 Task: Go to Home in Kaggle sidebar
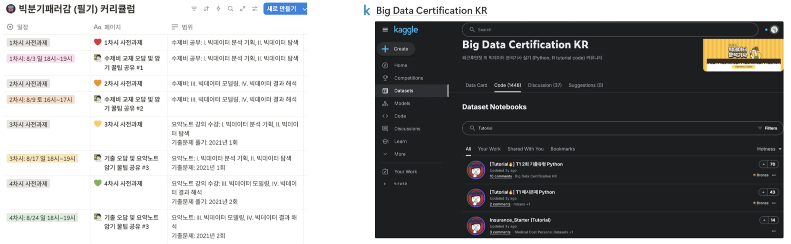click(x=401, y=65)
